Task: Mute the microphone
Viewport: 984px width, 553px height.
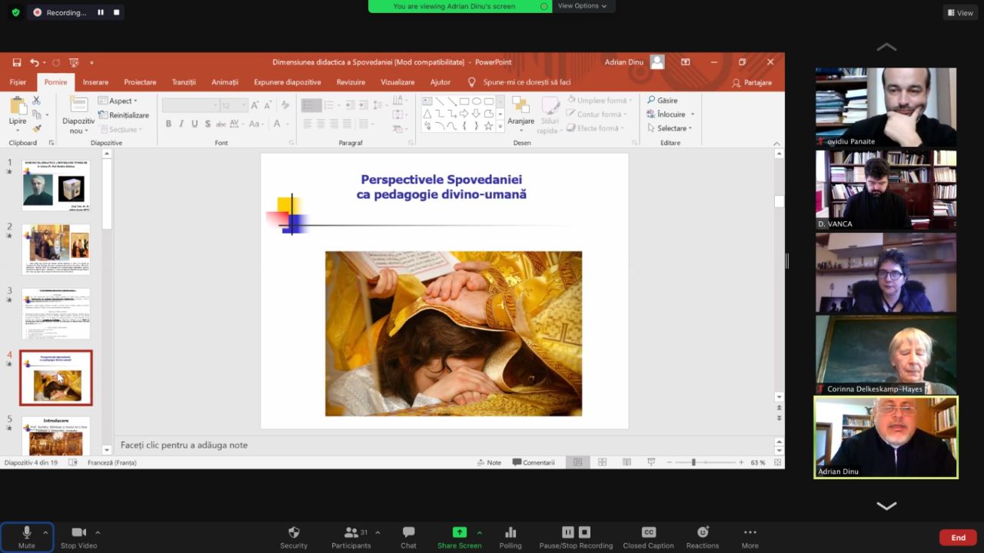Action: click(26, 533)
